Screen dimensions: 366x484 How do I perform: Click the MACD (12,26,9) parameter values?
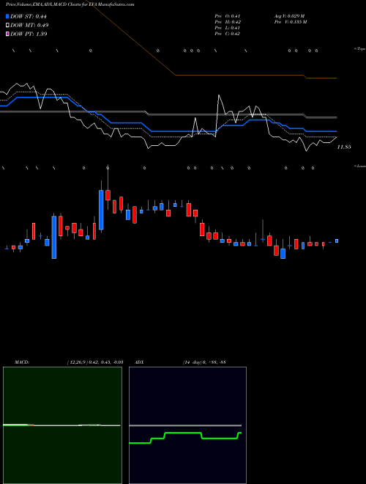pyautogui.click(x=95, y=362)
